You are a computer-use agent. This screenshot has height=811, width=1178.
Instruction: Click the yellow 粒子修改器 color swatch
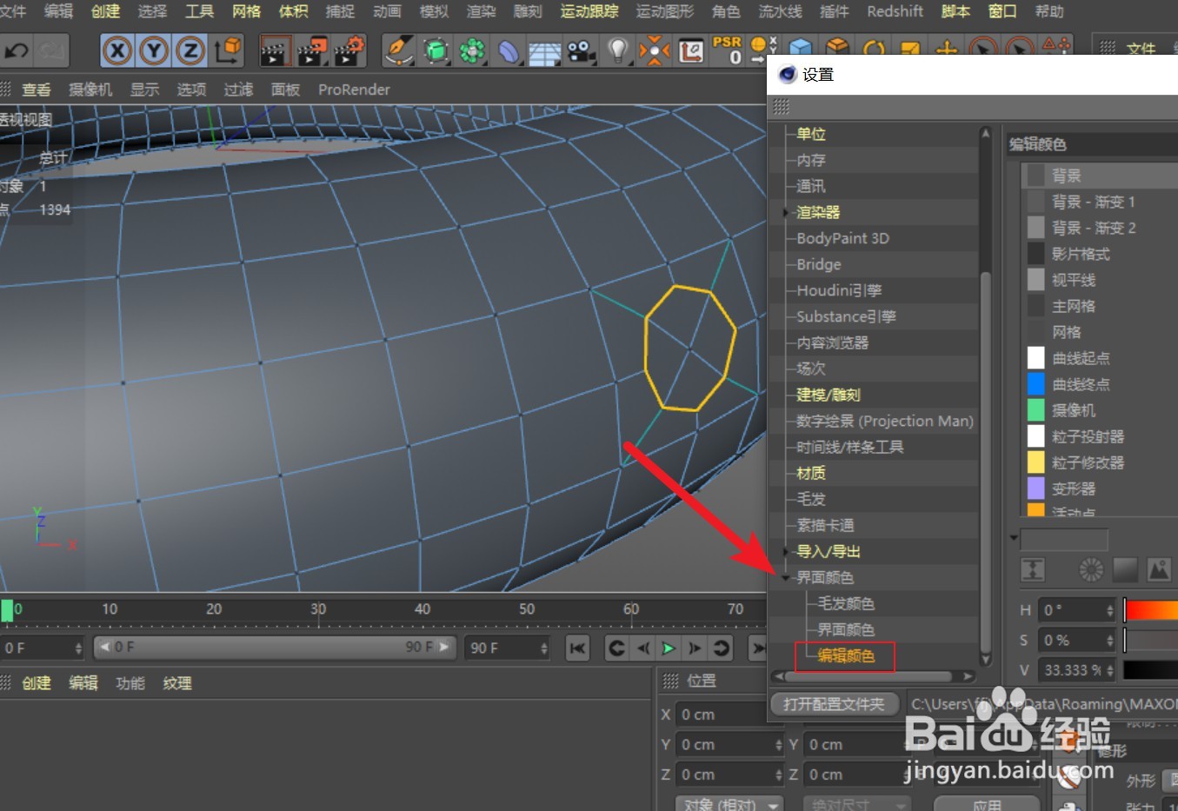(x=1035, y=462)
